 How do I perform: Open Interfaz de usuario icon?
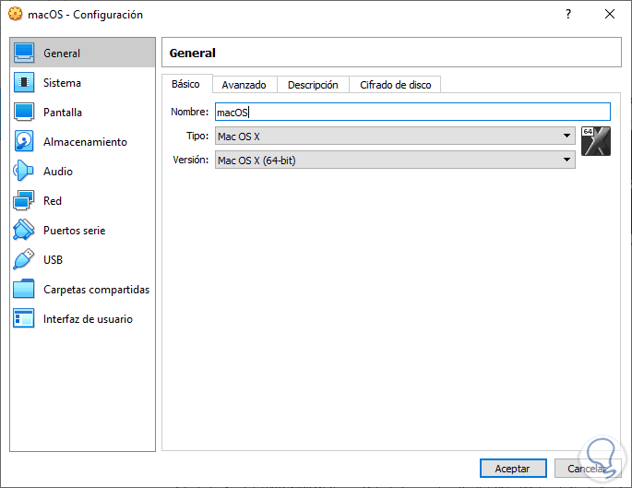[x=25, y=319]
